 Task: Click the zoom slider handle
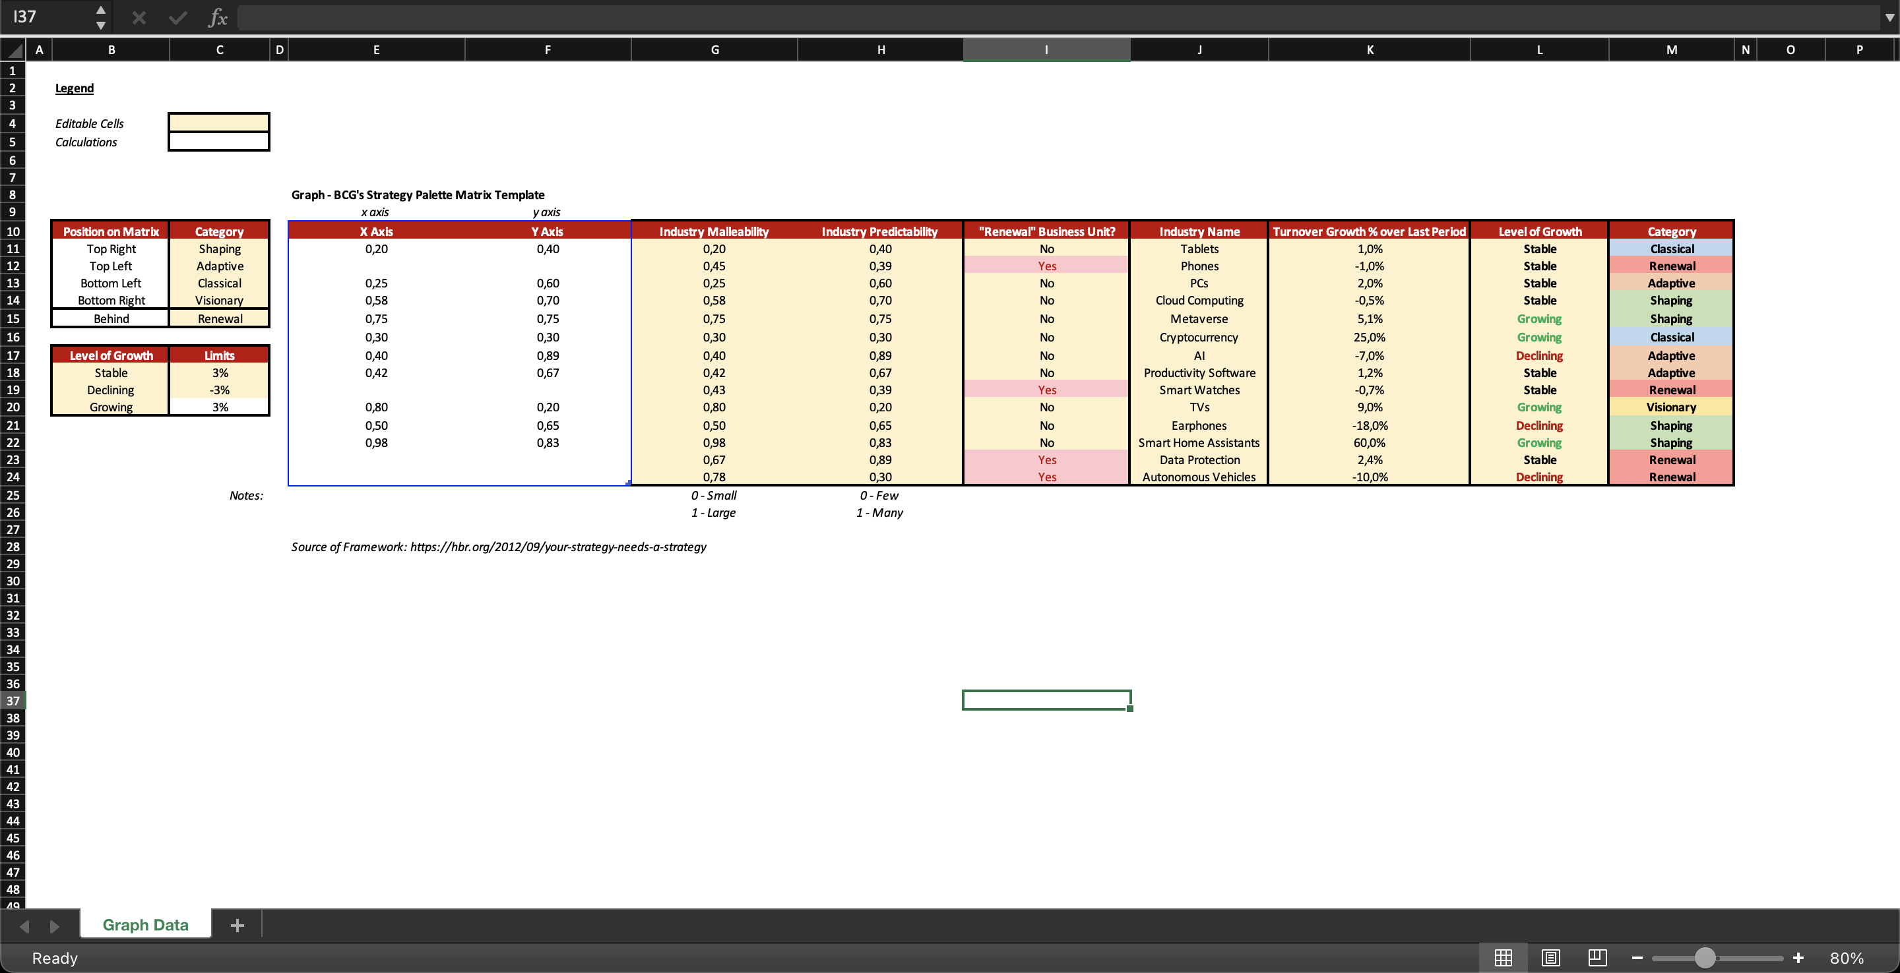(x=1705, y=958)
